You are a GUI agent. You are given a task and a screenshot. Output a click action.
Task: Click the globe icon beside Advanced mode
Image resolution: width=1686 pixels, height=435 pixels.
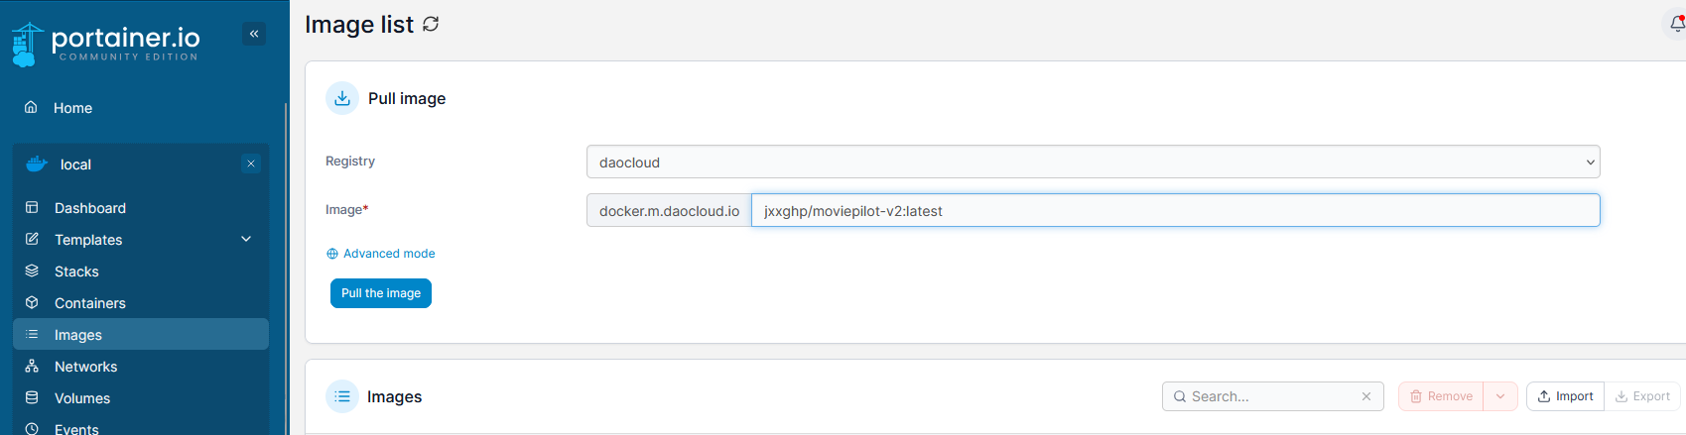pyautogui.click(x=332, y=254)
